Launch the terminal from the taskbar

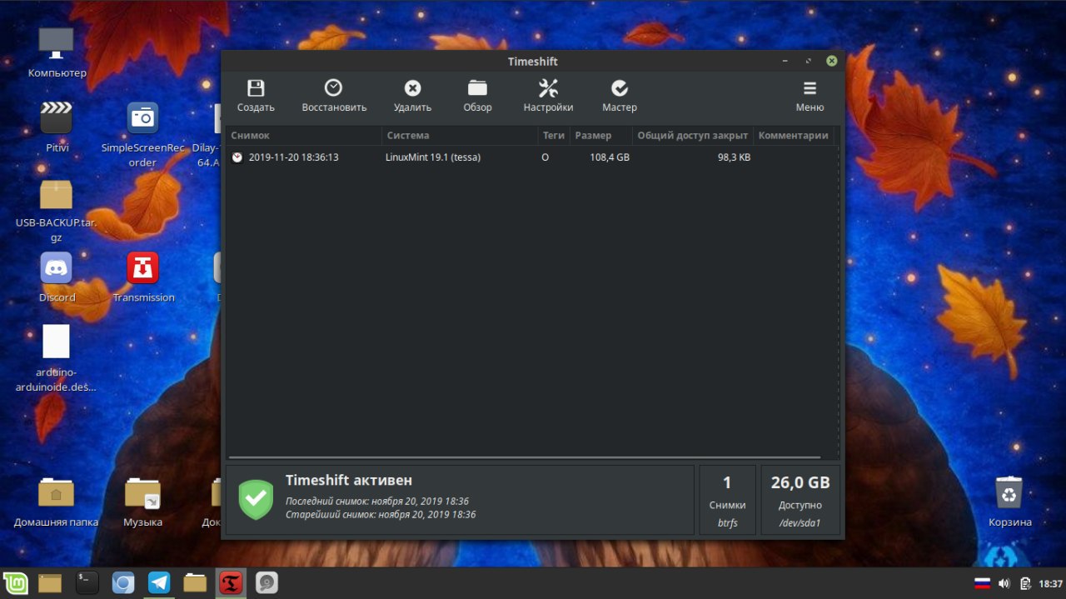tap(87, 583)
